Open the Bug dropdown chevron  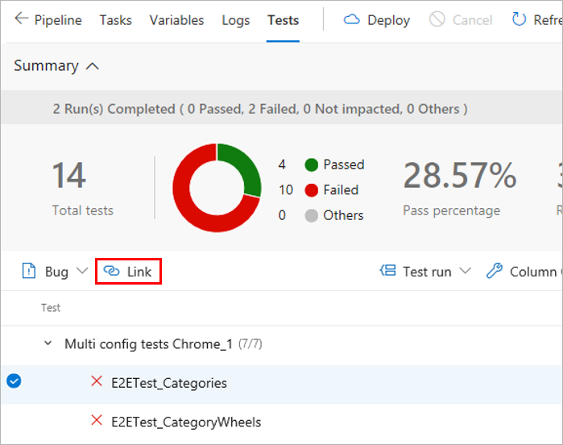click(83, 271)
